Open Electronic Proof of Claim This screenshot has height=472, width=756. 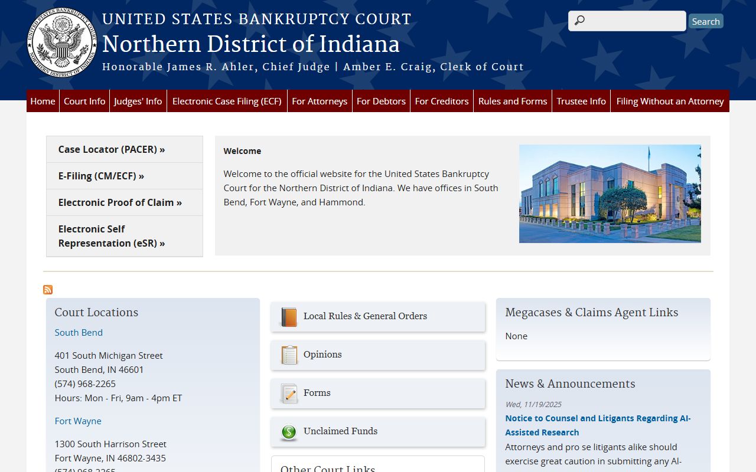tap(125, 202)
